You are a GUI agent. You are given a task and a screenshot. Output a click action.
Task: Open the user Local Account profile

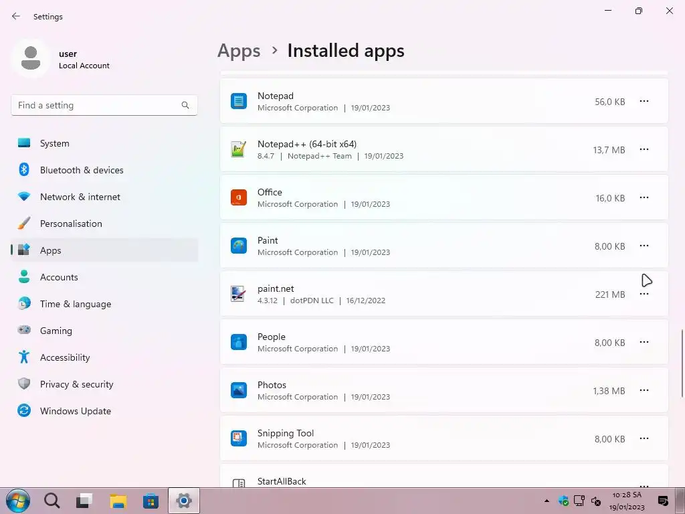(61, 59)
